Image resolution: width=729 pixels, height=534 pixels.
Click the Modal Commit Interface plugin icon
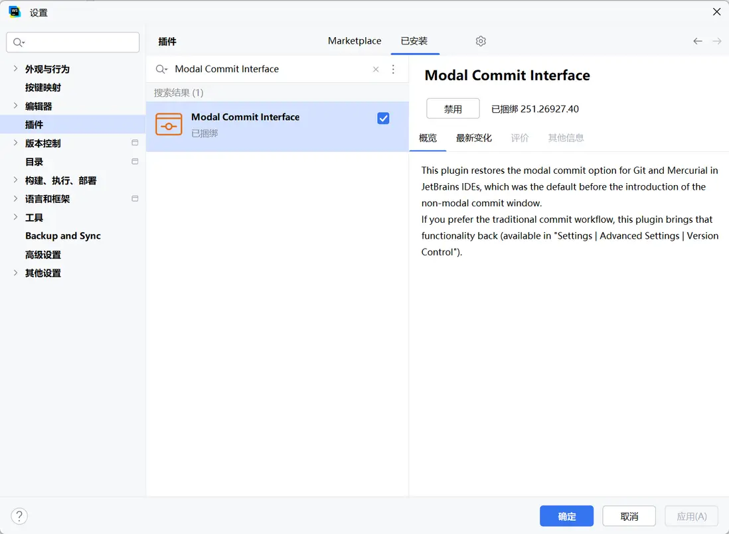(169, 125)
